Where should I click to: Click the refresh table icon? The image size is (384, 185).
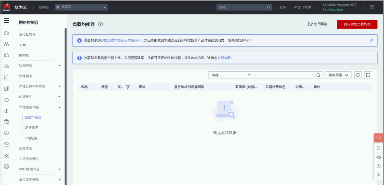[358, 75]
